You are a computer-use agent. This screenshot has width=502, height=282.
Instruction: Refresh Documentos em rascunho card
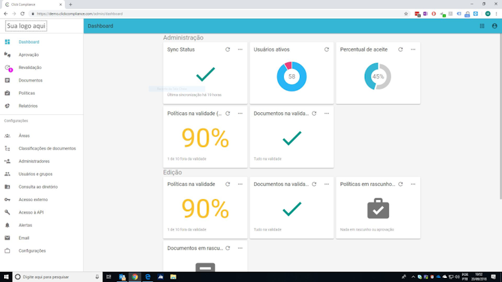click(x=228, y=248)
